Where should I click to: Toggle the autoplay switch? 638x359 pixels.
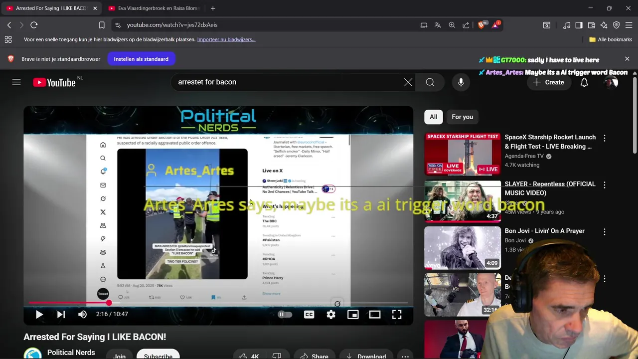pyautogui.click(x=285, y=314)
